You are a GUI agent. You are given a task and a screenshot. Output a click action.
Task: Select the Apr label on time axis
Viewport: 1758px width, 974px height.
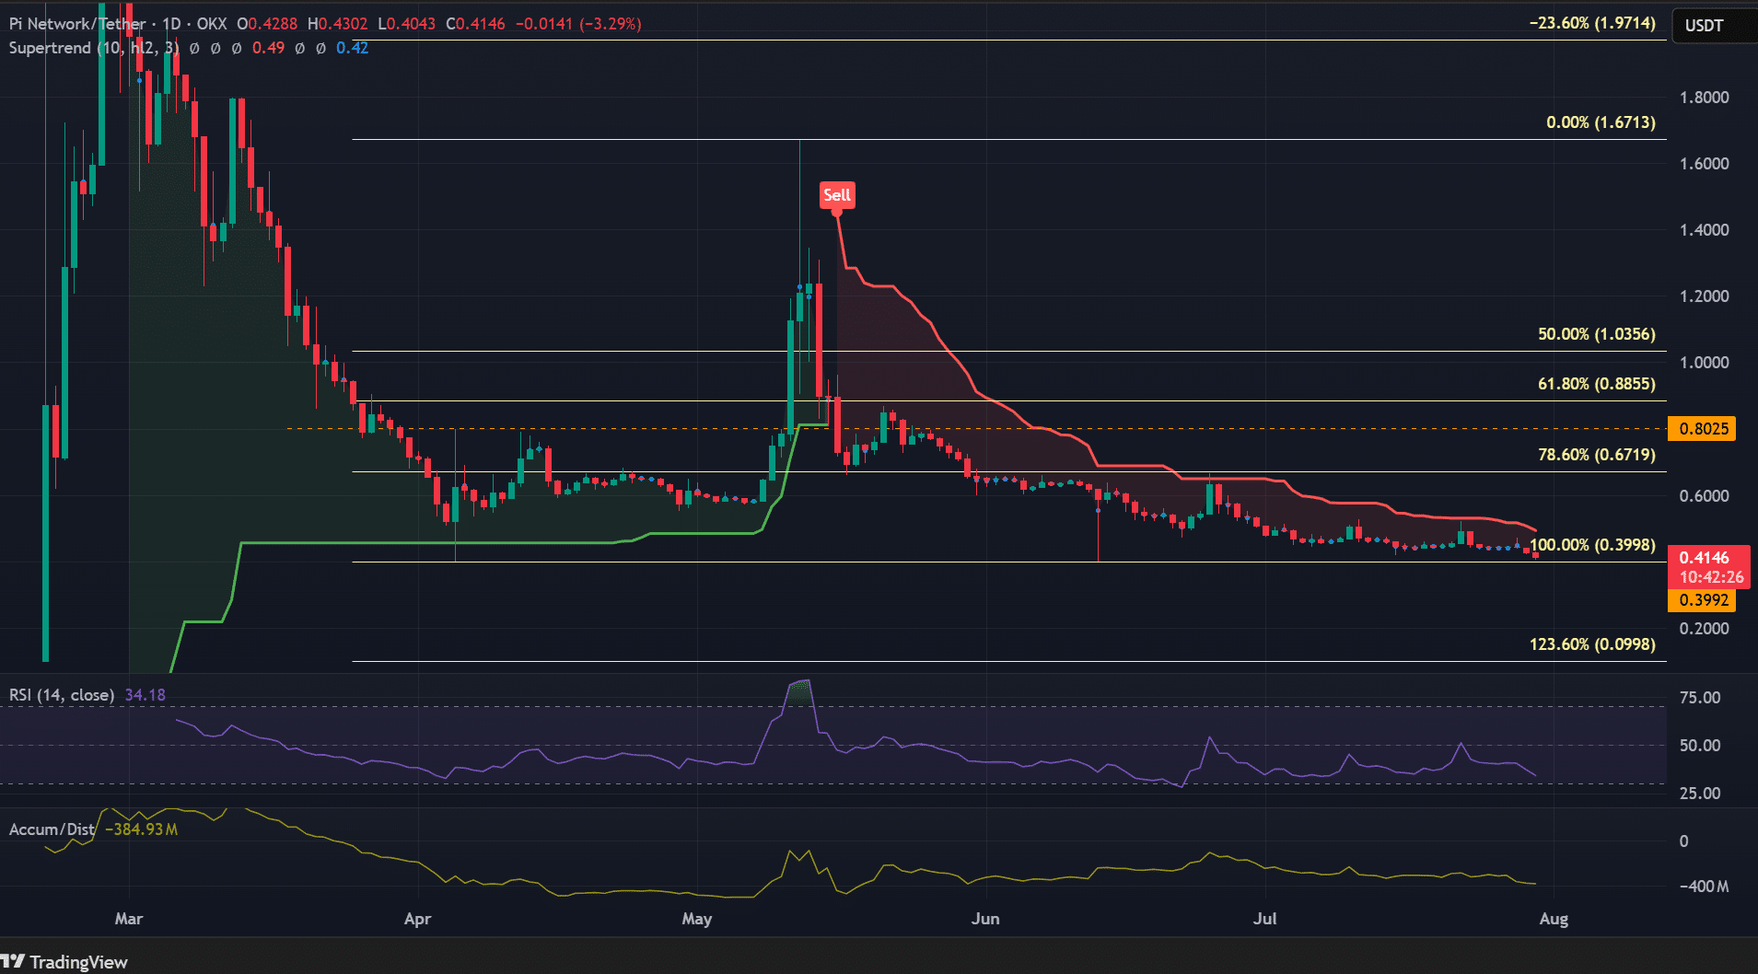(417, 919)
